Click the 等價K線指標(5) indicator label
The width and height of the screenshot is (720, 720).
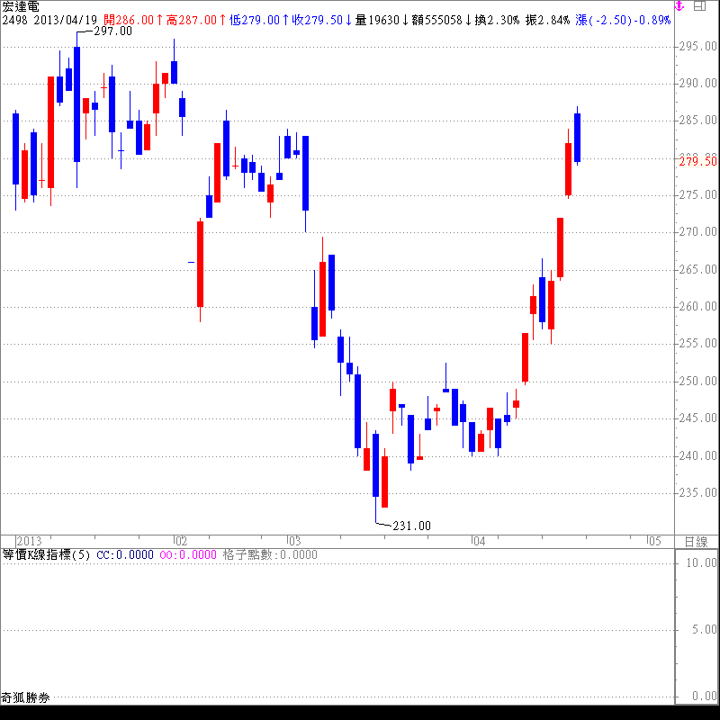click(46, 554)
